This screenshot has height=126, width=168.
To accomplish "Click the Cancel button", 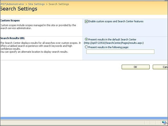I will pos(160,67).
